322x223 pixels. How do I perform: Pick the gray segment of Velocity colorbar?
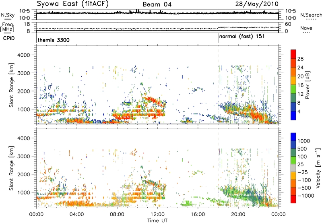click(x=293, y=168)
